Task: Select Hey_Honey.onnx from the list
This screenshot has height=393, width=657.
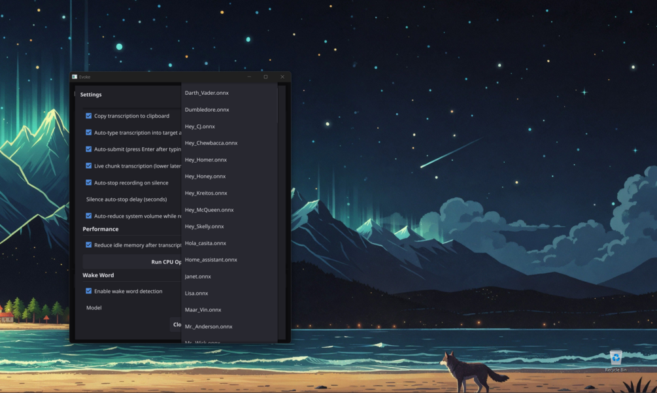Action: click(229, 177)
